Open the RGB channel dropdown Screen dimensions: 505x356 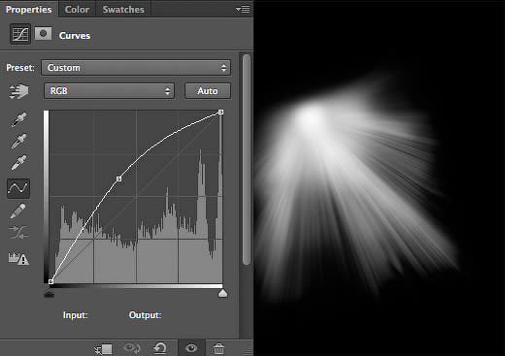(x=109, y=91)
